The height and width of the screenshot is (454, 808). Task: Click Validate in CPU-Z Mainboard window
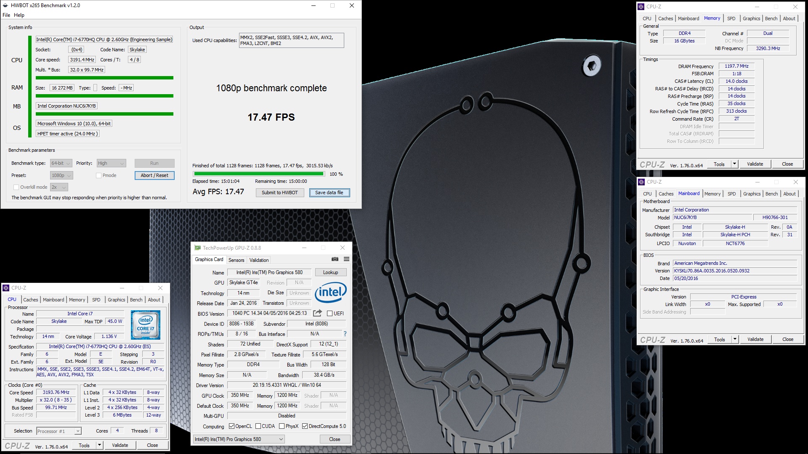[x=755, y=339]
